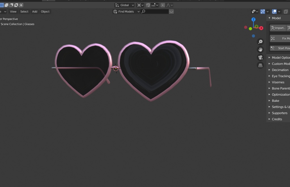Select the Extend selection mode icon

click(x=7, y=5)
